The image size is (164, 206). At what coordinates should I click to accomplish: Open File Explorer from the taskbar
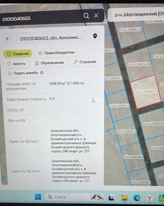coord(124,198)
